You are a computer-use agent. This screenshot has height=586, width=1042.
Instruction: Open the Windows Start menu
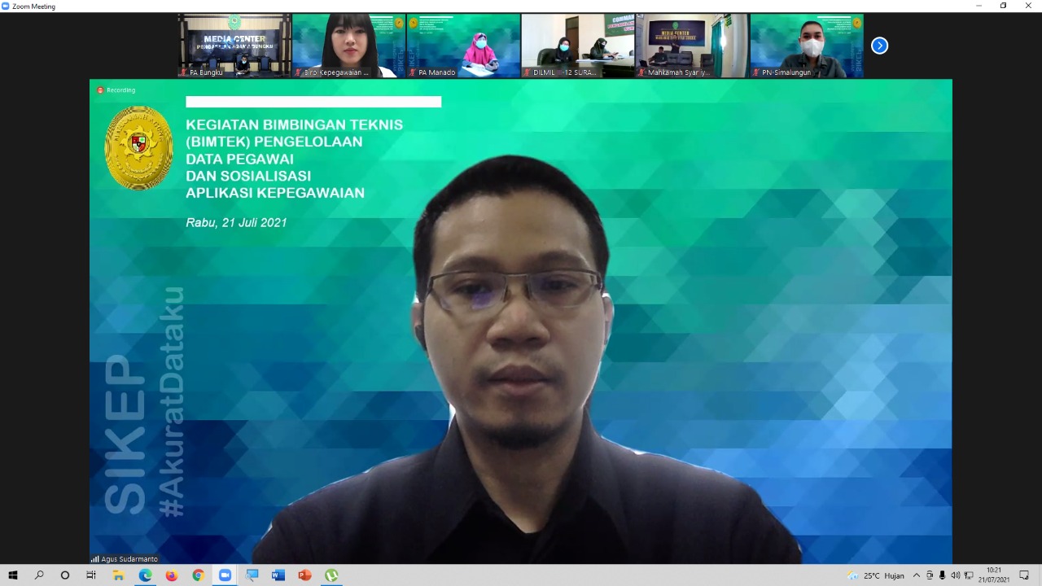(x=13, y=575)
